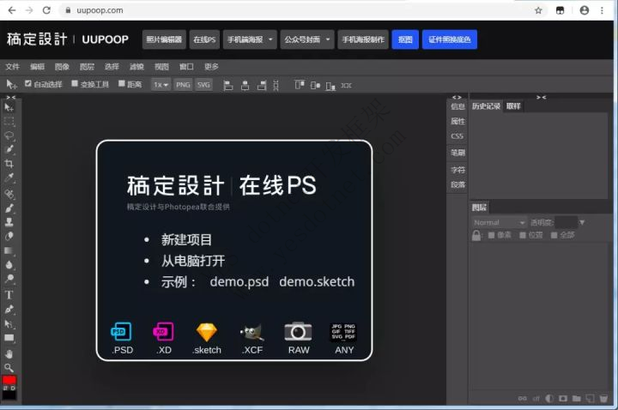This screenshot has height=410, width=618.
Task: Select the Clone Stamp tool
Action: (x=9, y=222)
